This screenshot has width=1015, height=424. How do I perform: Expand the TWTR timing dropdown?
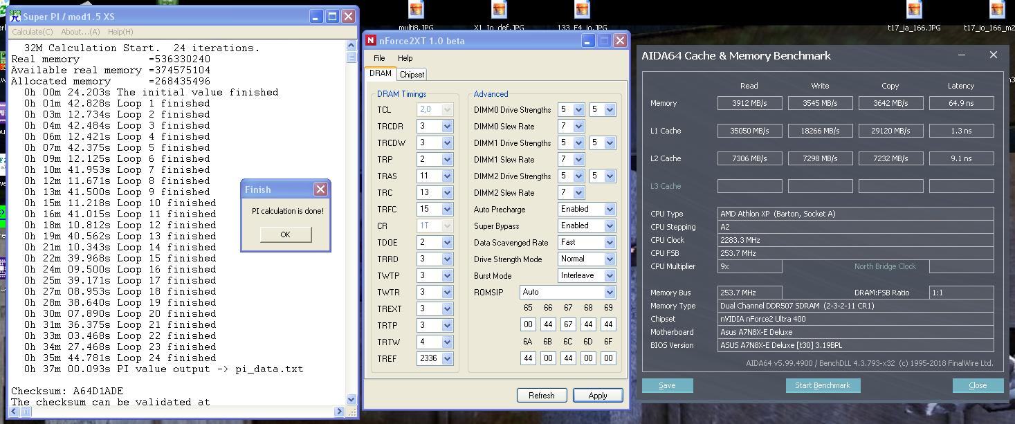click(x=447, y=293)
